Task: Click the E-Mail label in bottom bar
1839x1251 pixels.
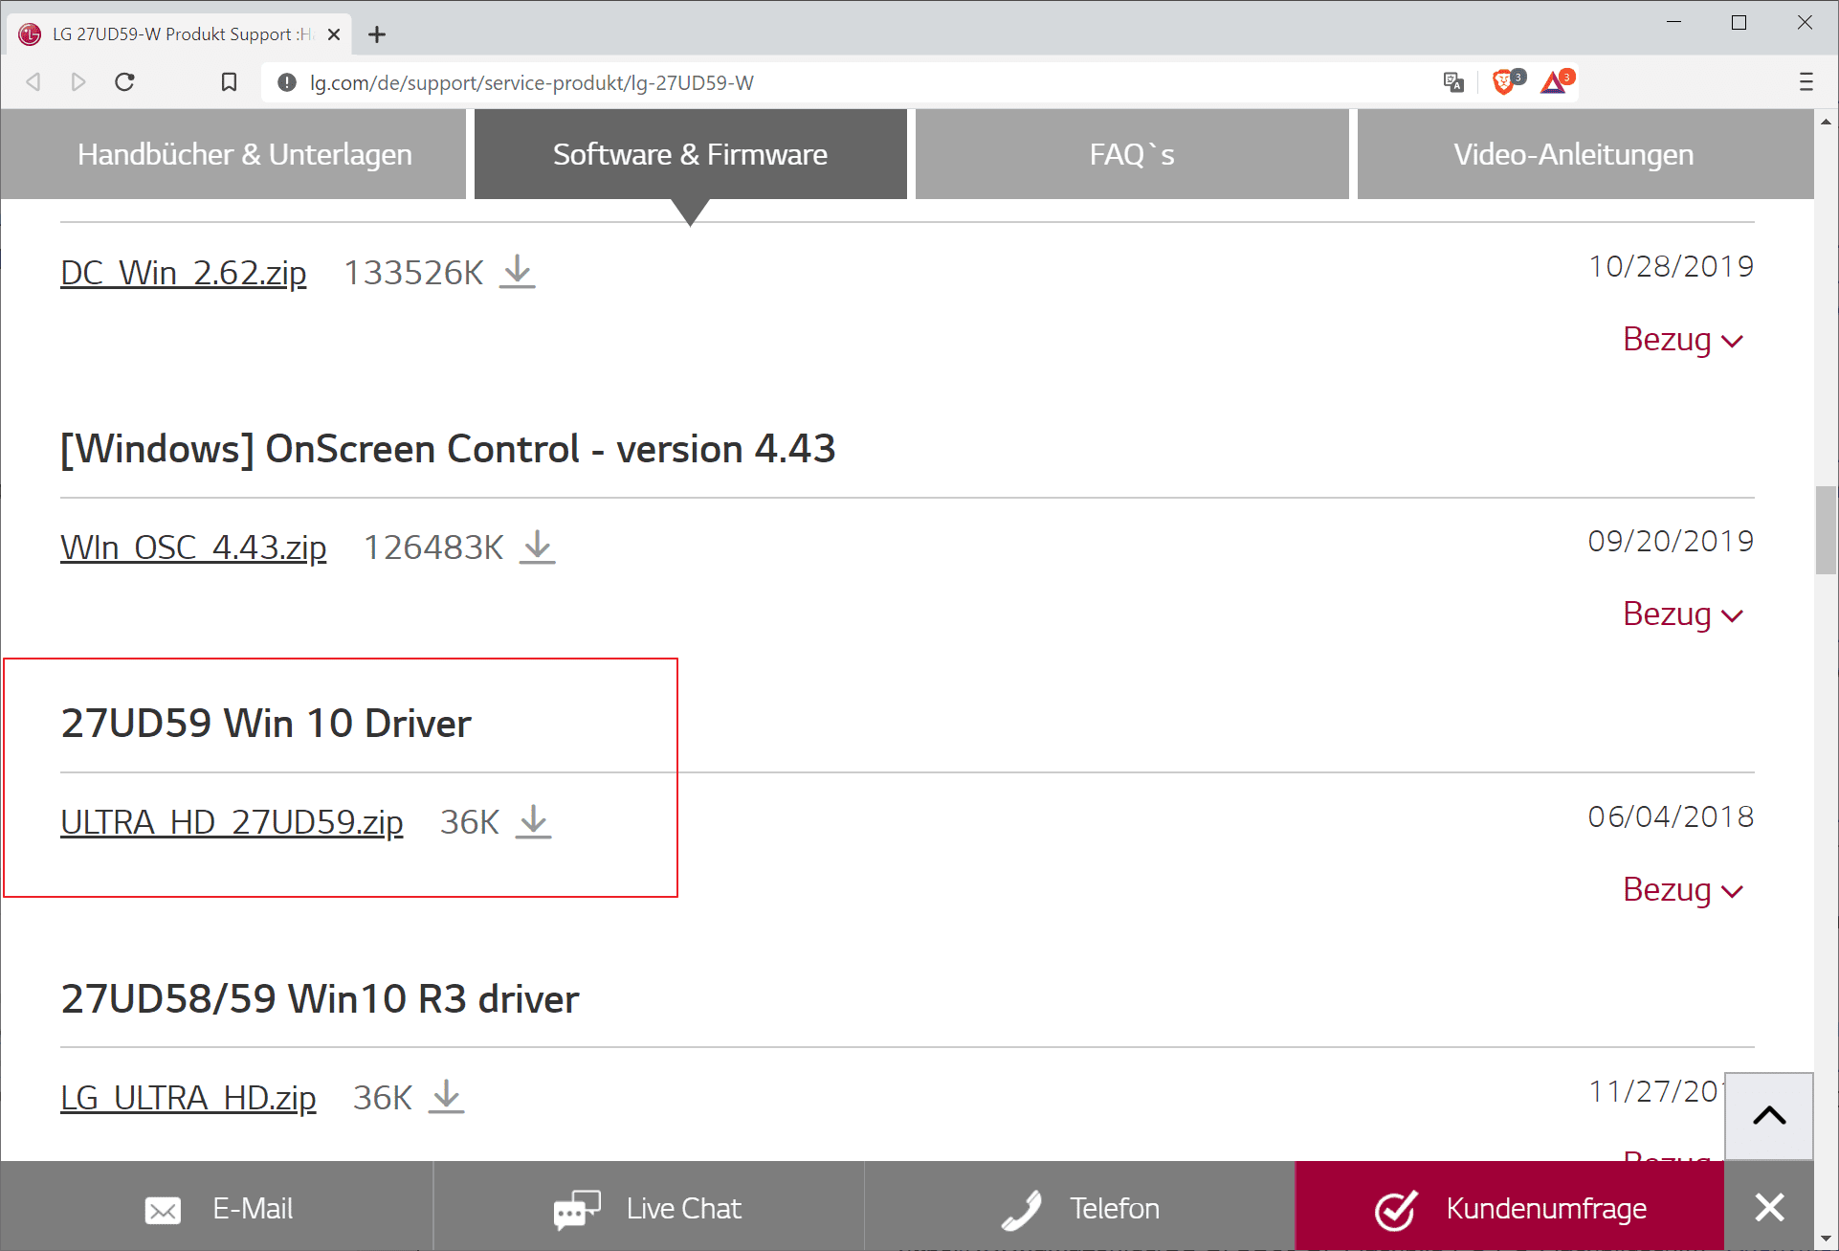Action: tap(253, 1209)
